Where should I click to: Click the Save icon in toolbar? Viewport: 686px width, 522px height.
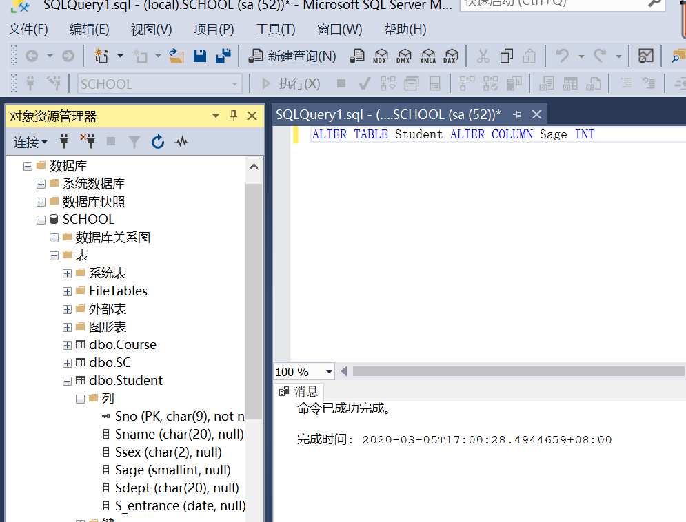click(200, 56)
